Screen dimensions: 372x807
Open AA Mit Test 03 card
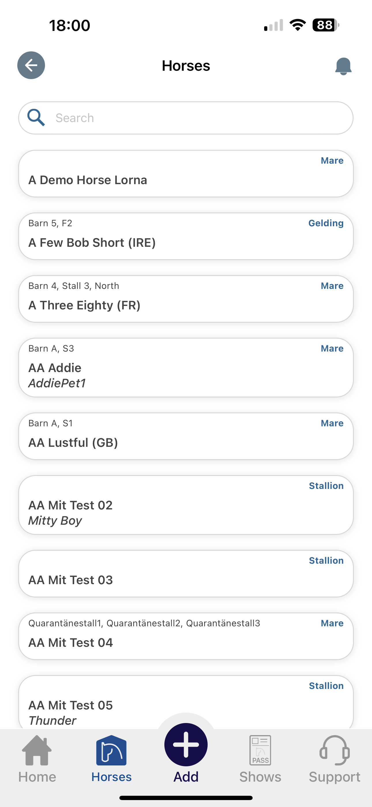coord(186,574)
